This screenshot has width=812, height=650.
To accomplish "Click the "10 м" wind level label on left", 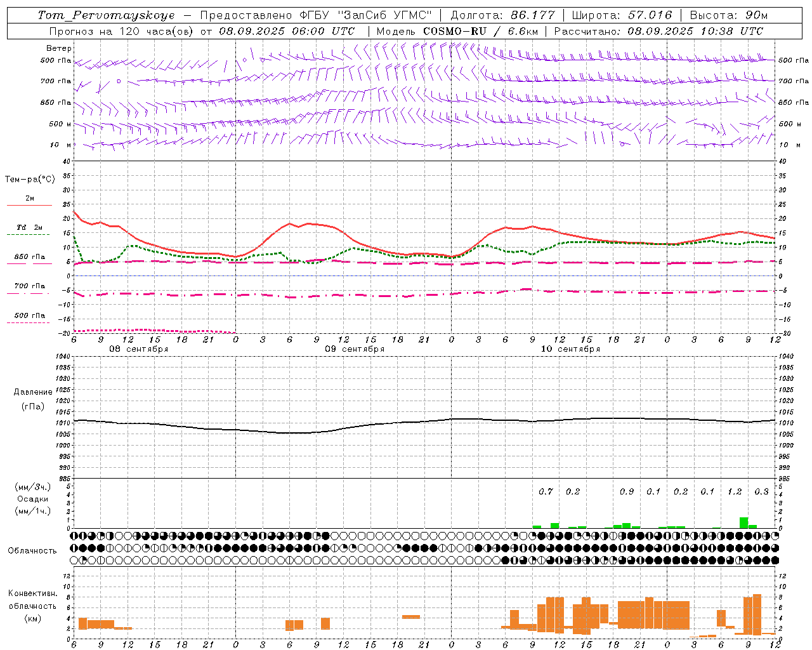I will click(60, 145).
